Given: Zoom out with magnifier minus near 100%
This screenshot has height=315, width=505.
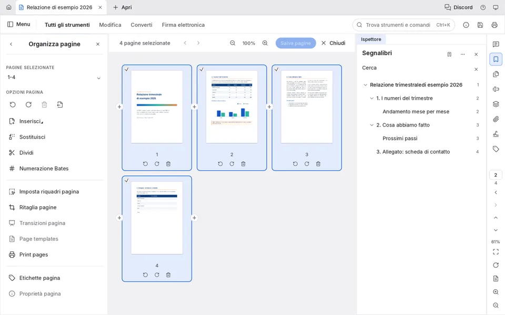Looking at the screenshot, I should (x=233, y=43).
